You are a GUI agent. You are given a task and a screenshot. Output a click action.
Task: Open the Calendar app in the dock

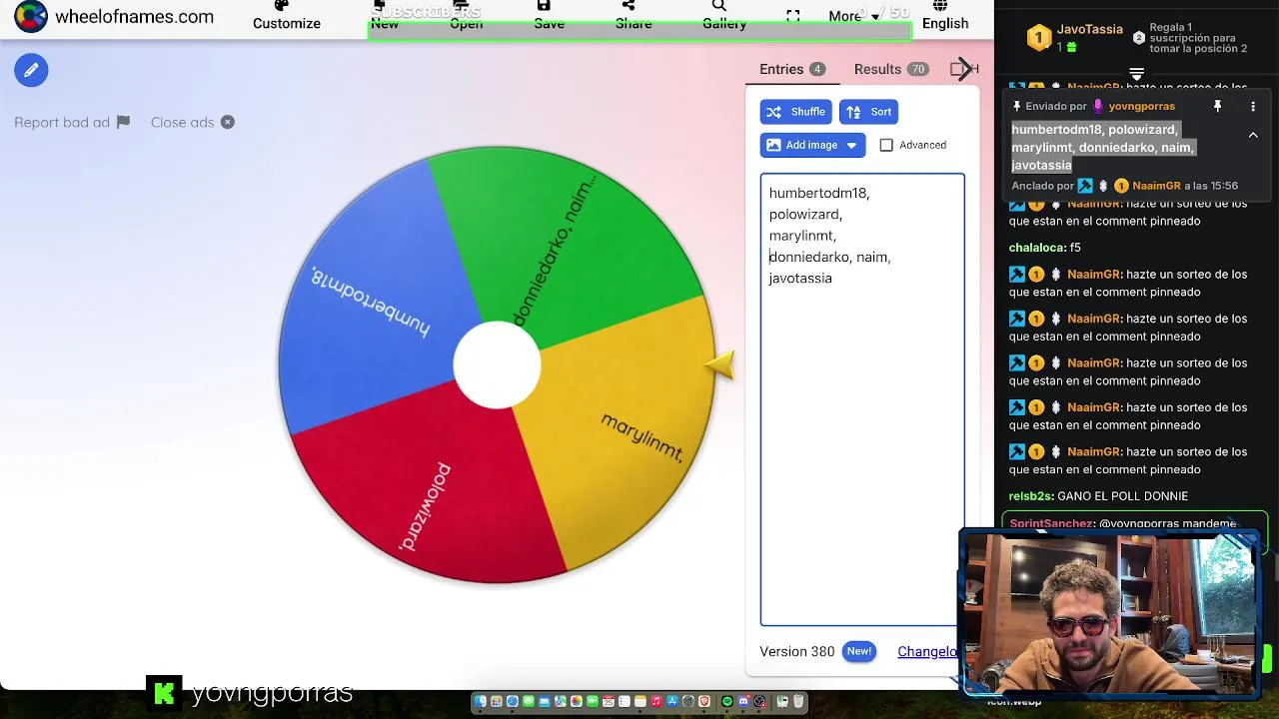point(609,701)
